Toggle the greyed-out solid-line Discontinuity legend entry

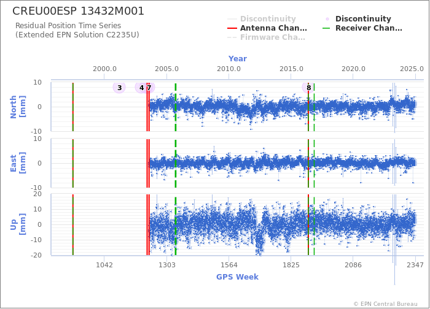[262, 19]
